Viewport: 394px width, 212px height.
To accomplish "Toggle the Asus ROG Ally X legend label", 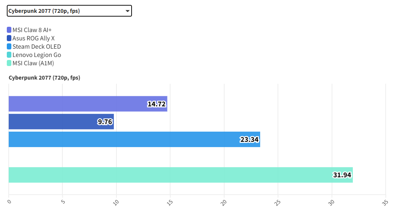I will (34, 38).
